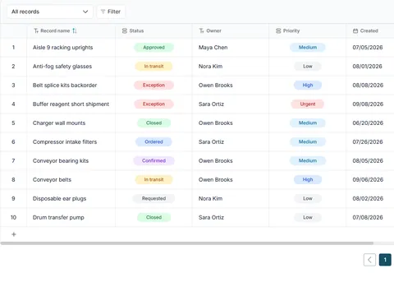Click owner Sara Ortiz for Buffer reagent
This screenshot has height=296, width=394.
tap(211, 104)
